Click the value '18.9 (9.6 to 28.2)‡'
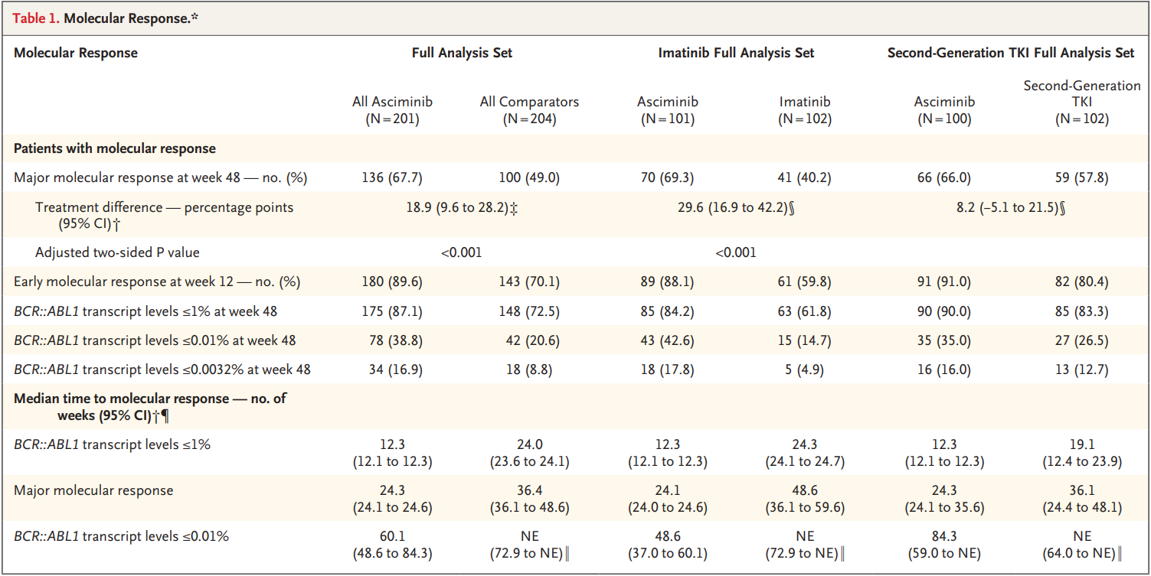1151x576 pixels. 461,207
